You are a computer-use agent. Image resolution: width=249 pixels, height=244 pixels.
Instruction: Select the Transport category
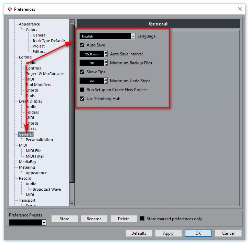27,200
